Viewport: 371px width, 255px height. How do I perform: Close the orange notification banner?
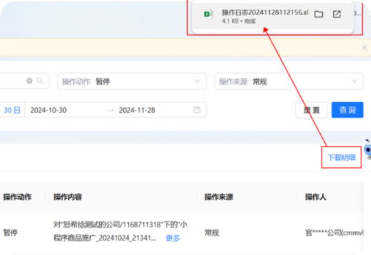pos(364,47)
